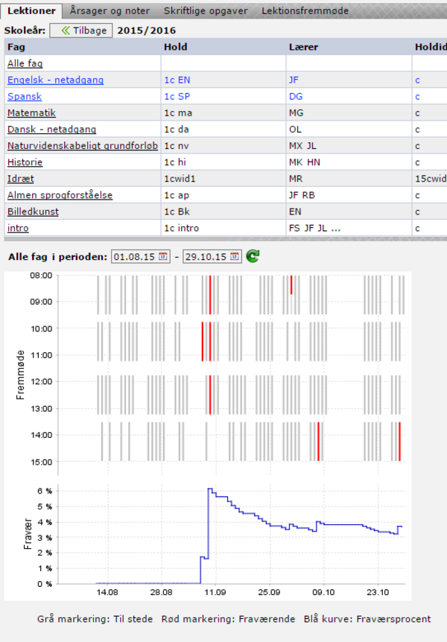Click the green refresh period icon
Image resolution: width=447 pixels, height=642 pixels.
point(253,256)
